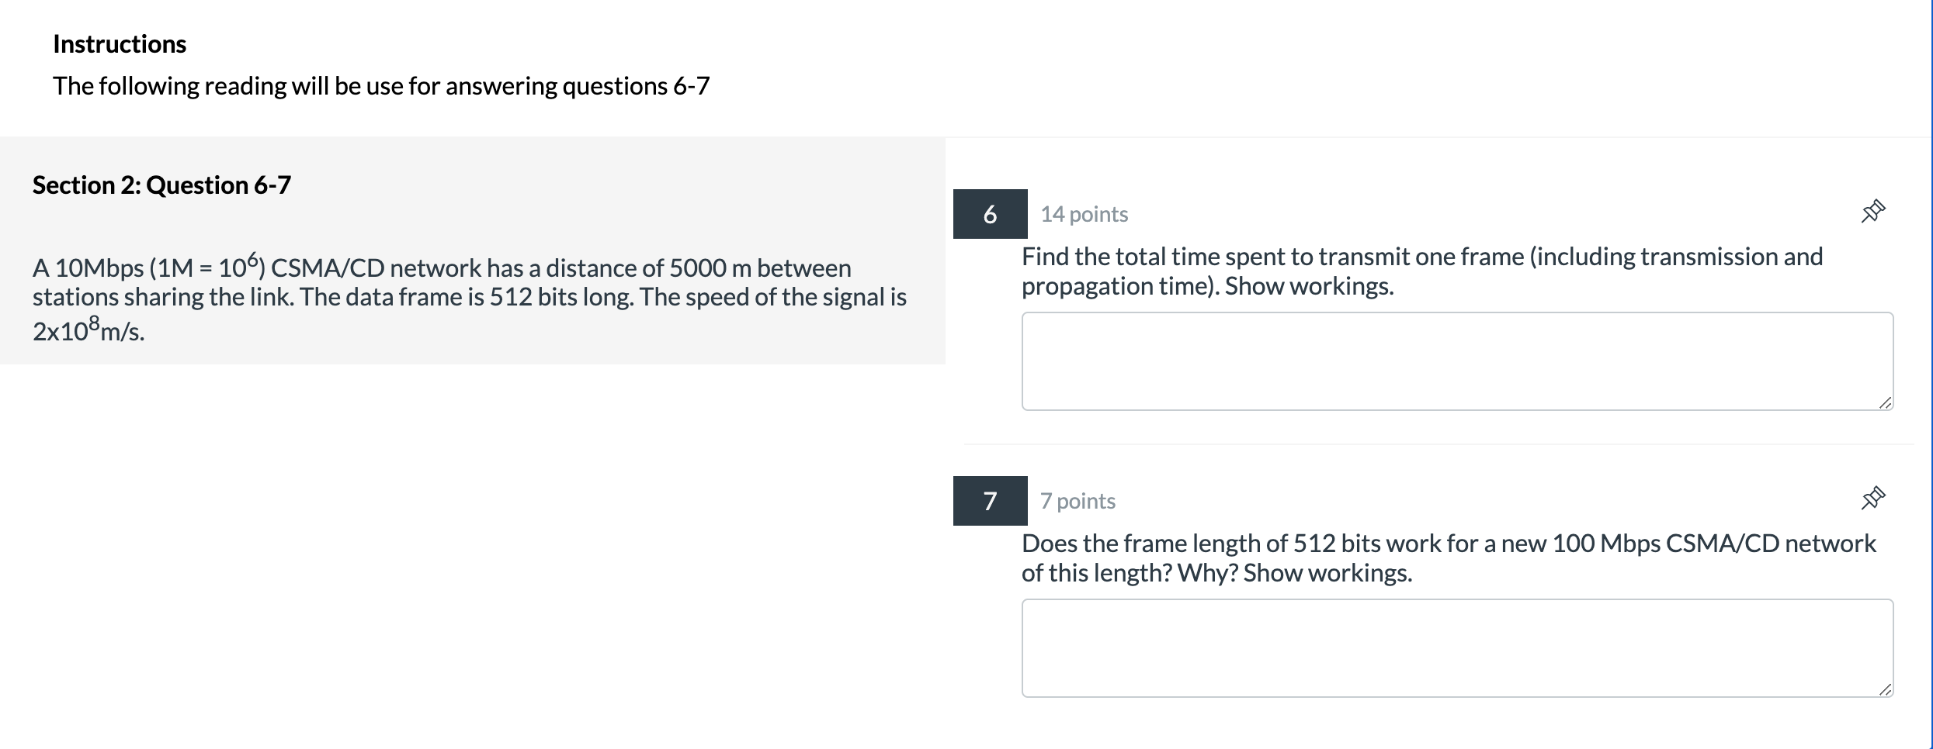Click the '14 points' label
This screenshot has height=749, width=1933.
pyautogui.click(x=1084, y=214)
